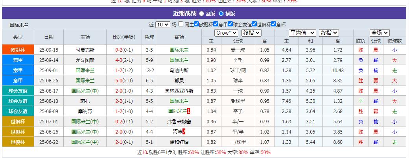The height and width of the screenshot is (158, 409).
Task: Click the red card badge beside 河床
Action: click(184, 132)
